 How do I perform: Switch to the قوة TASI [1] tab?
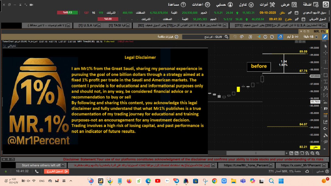tap(117, 26)
